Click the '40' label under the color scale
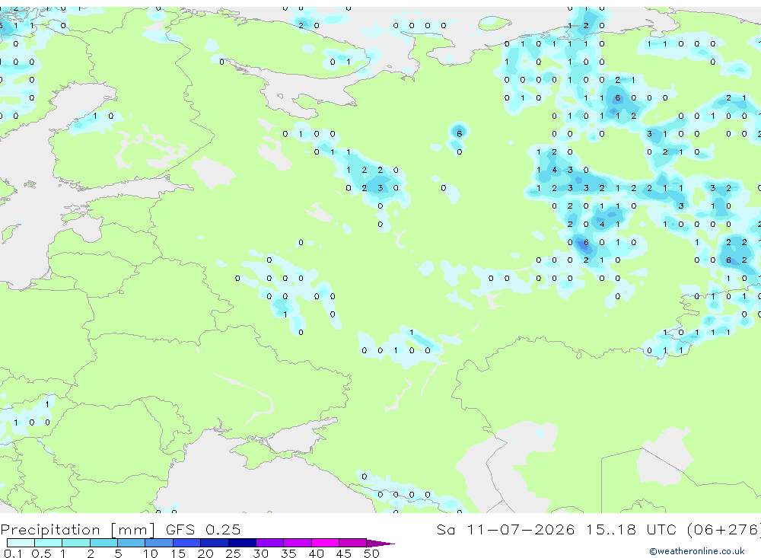 (316, 553)
